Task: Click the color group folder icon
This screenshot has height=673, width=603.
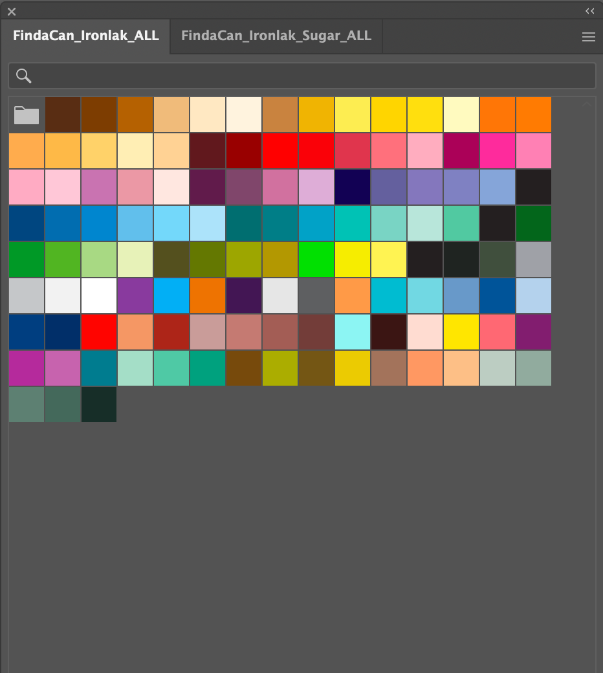Action: click(x=27, y=115)
